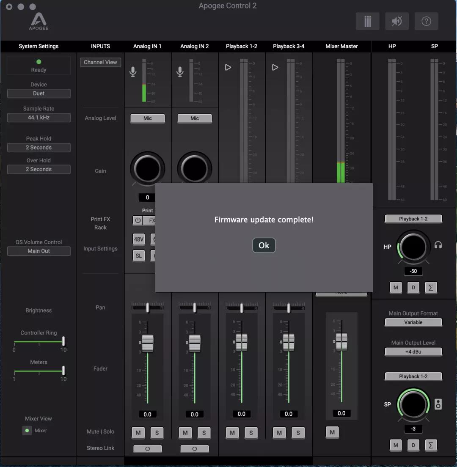Open Main Output Level dropdown +4 dBu
The height and width of the screenshot is (467, 457).
point(413,352)
